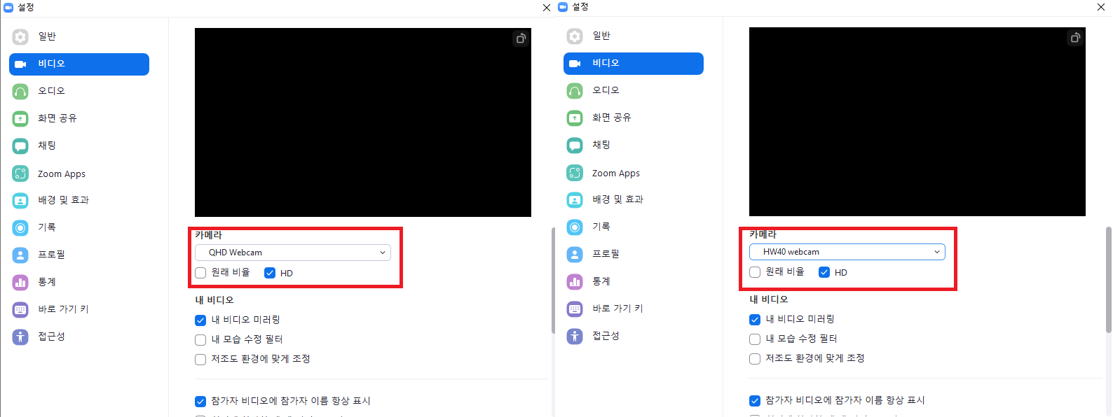Open the 배경 및 효과 label in the left window
The height and width of the screenshot is (417, 1113).
point(64,200)
